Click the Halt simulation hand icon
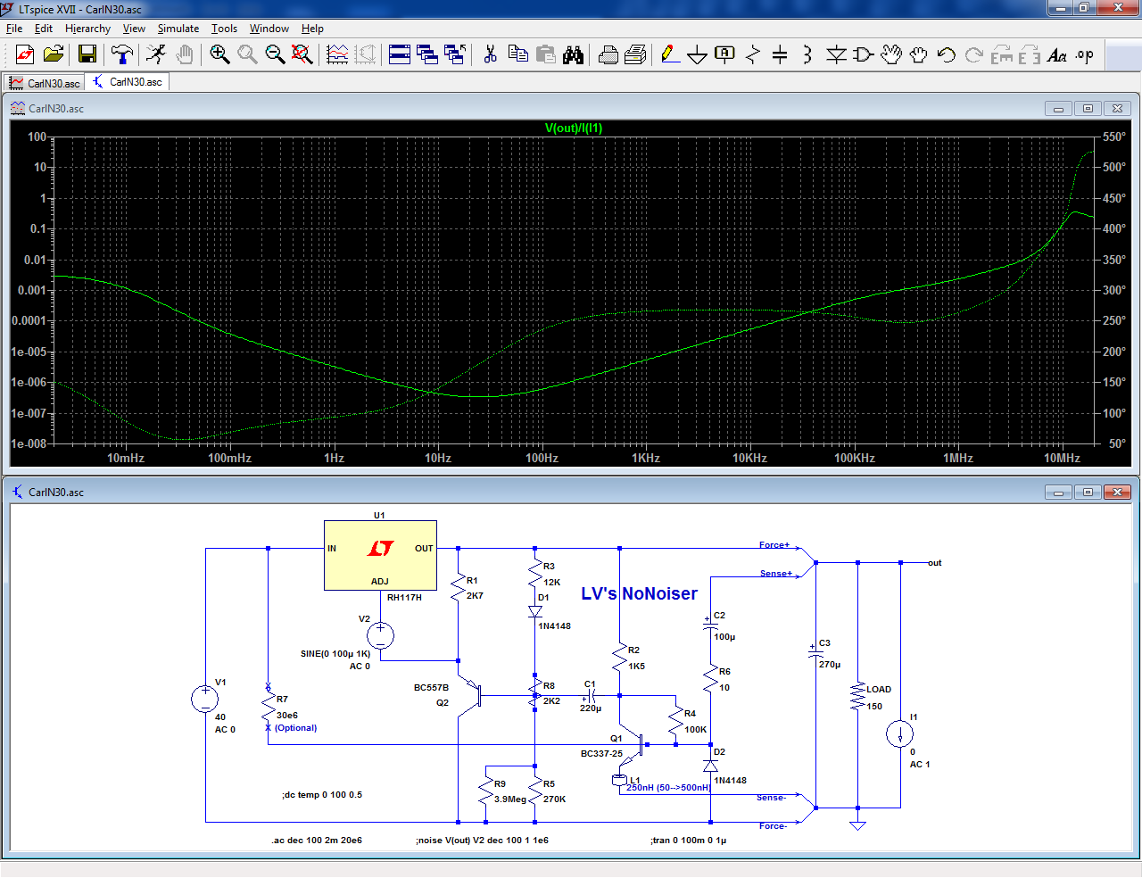The width and height of the screenshot is (1142, 878). (185, 55)
